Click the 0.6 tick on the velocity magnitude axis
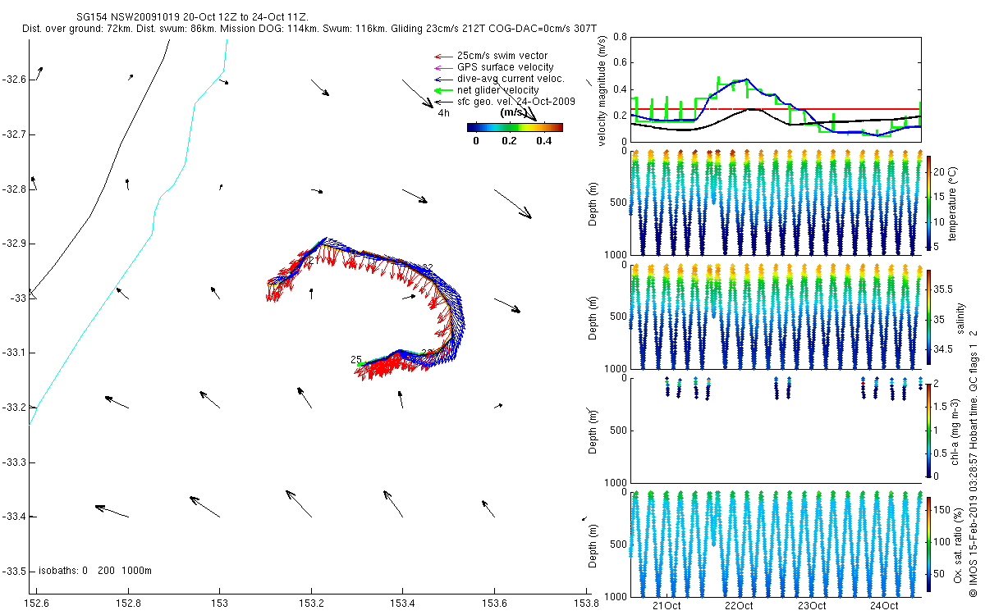985x615 pixels. 621,63
